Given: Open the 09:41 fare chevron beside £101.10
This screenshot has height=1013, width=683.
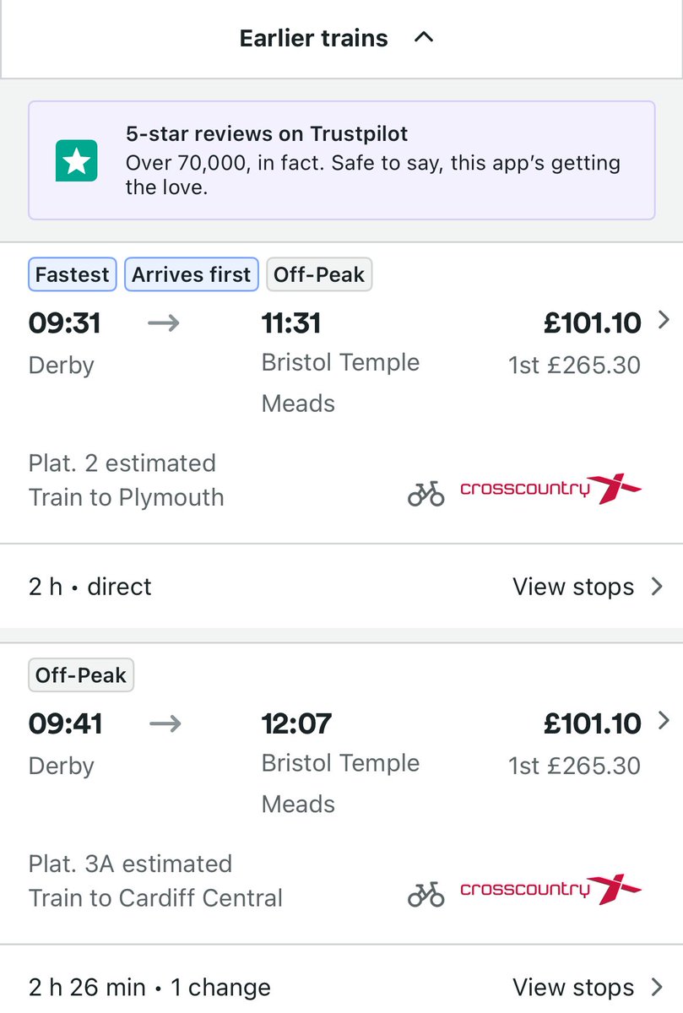Looking at the screenshot, I should point(664,721).
